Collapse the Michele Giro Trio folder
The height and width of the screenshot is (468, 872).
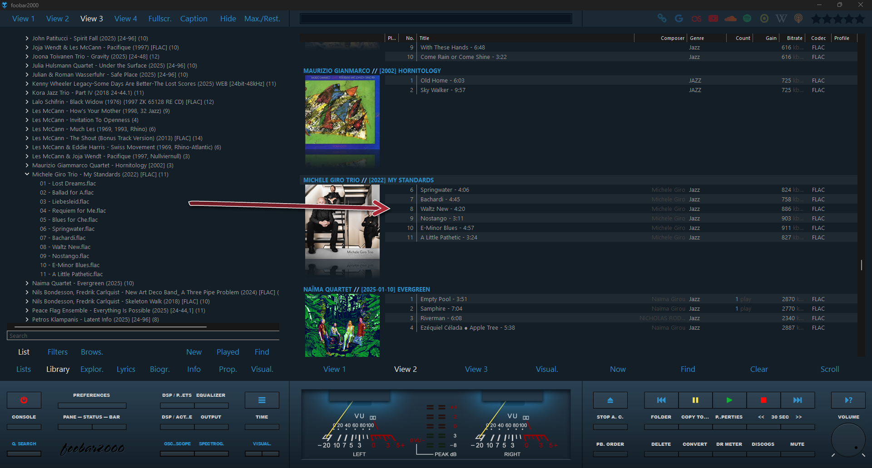27,174
